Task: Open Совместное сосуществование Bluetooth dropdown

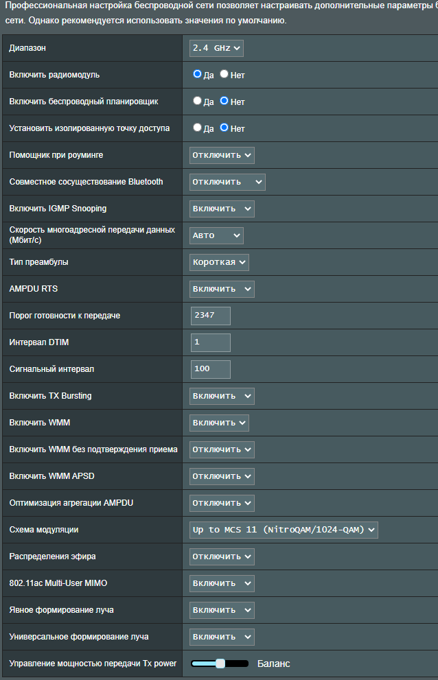Action: (x=227, y=182)
